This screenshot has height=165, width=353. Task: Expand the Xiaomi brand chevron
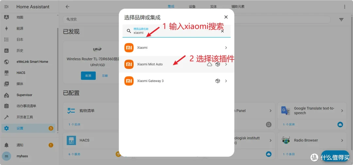(x=226, y=48)
